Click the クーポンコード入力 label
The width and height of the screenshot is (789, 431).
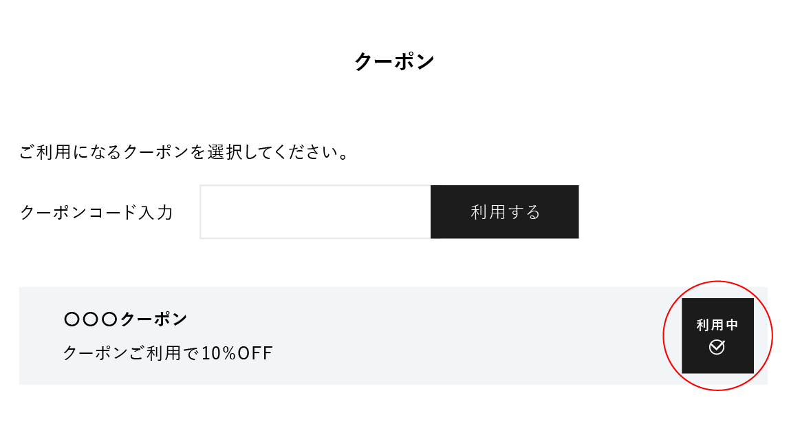coord(96,212)
